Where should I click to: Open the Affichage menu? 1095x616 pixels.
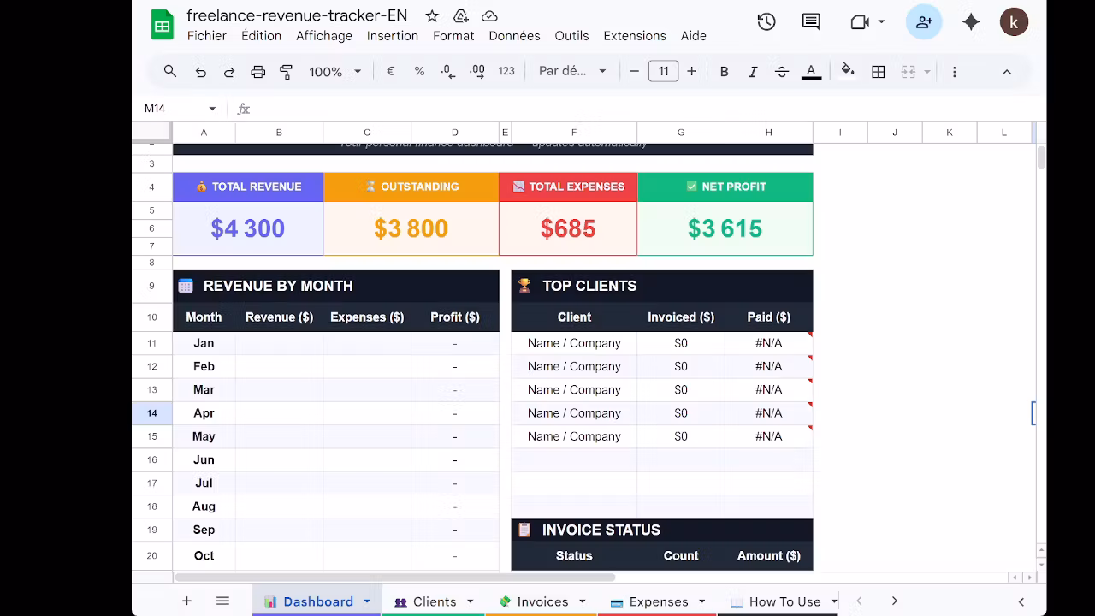pyautogui.click(x=324, y=36)
